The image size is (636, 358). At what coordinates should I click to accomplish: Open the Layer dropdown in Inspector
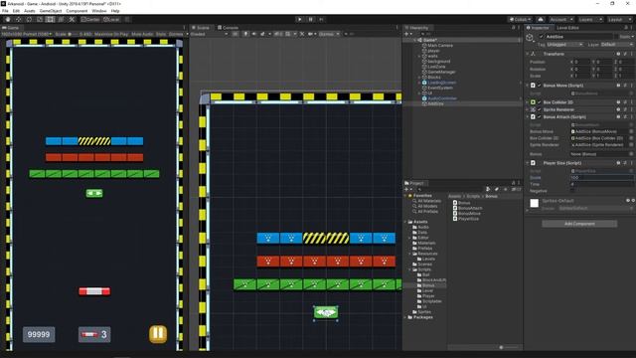point(616,44)
